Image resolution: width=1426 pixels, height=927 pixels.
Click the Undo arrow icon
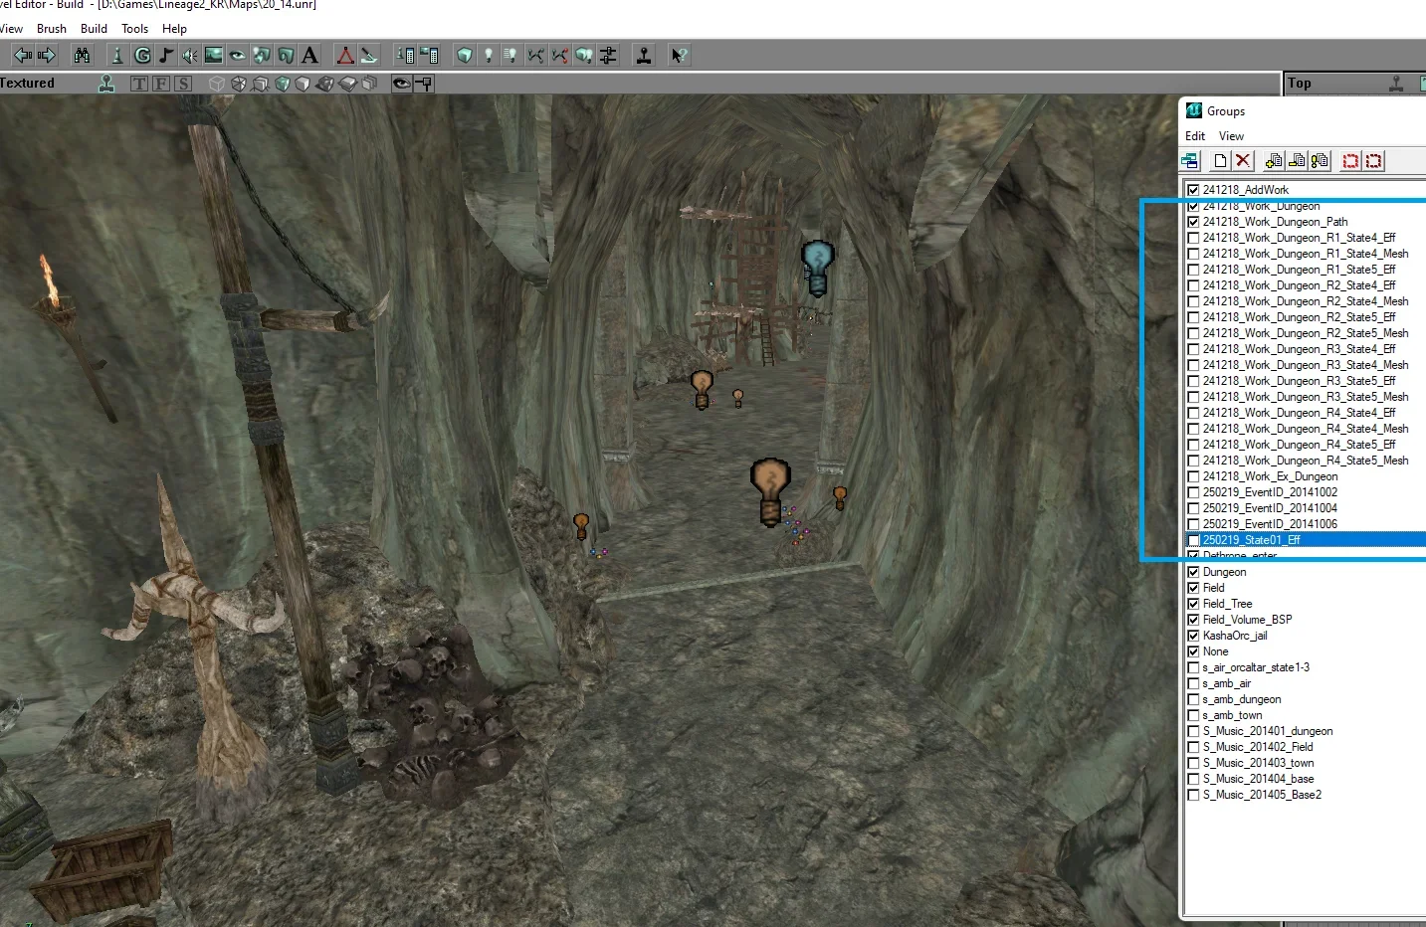tap(23, 56)
